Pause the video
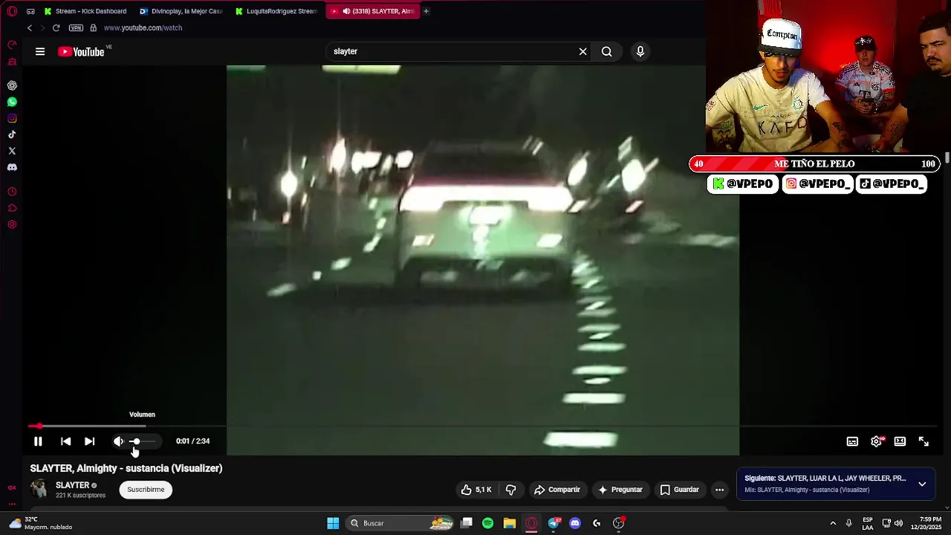Viewport: 951px width, 535px height. point(38,441)
